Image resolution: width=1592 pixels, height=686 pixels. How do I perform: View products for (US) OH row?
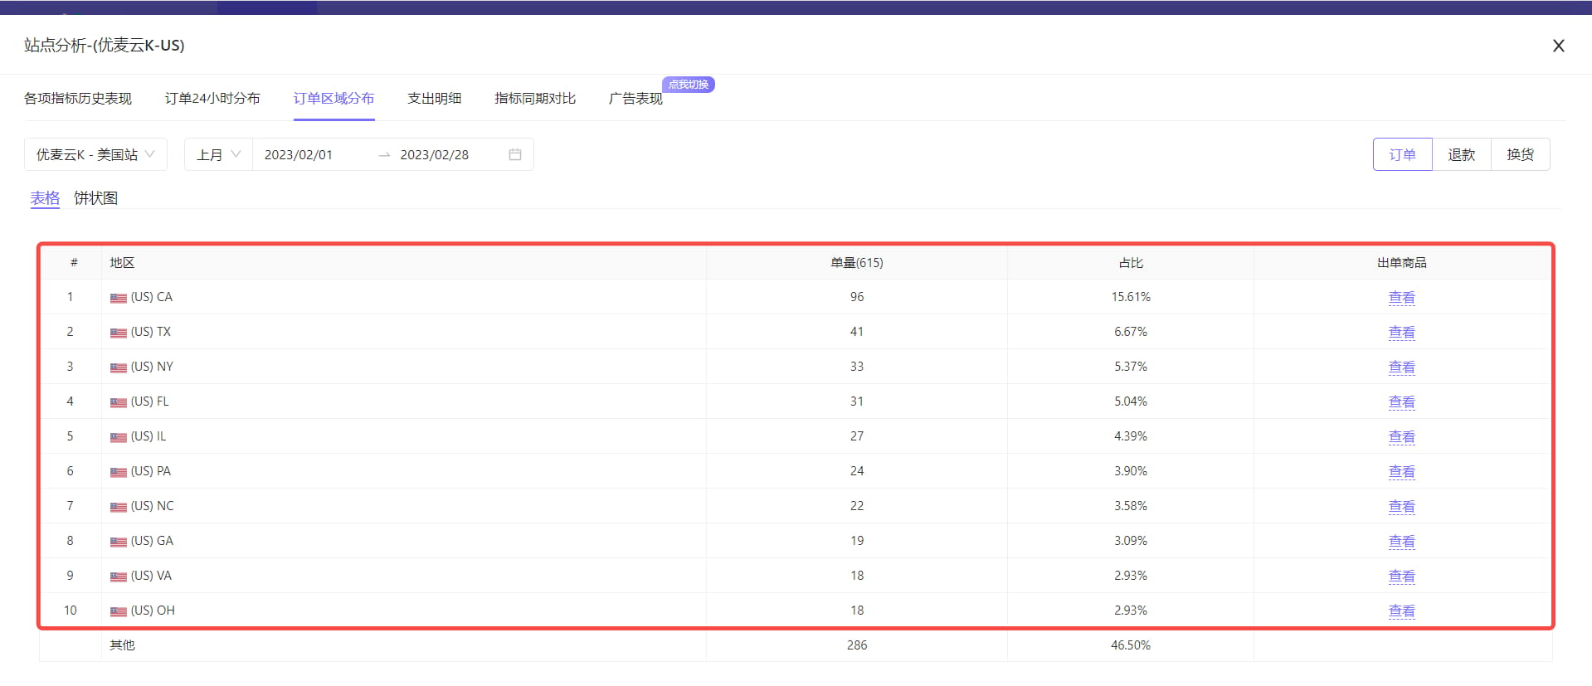tap(1401, 611)
